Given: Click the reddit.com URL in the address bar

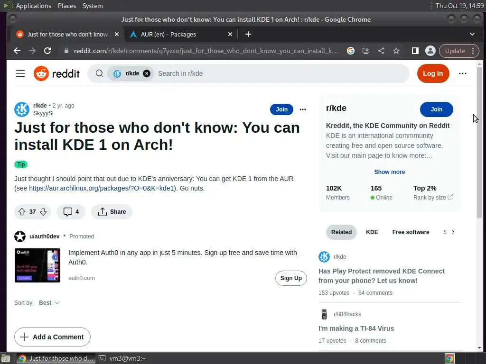Looking at the screenshot, I should (206, 51).
